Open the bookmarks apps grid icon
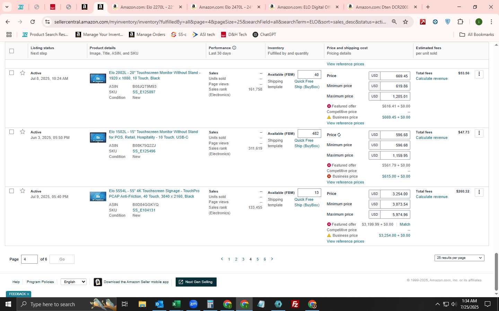499x311 pixels. tap(9, 35)
